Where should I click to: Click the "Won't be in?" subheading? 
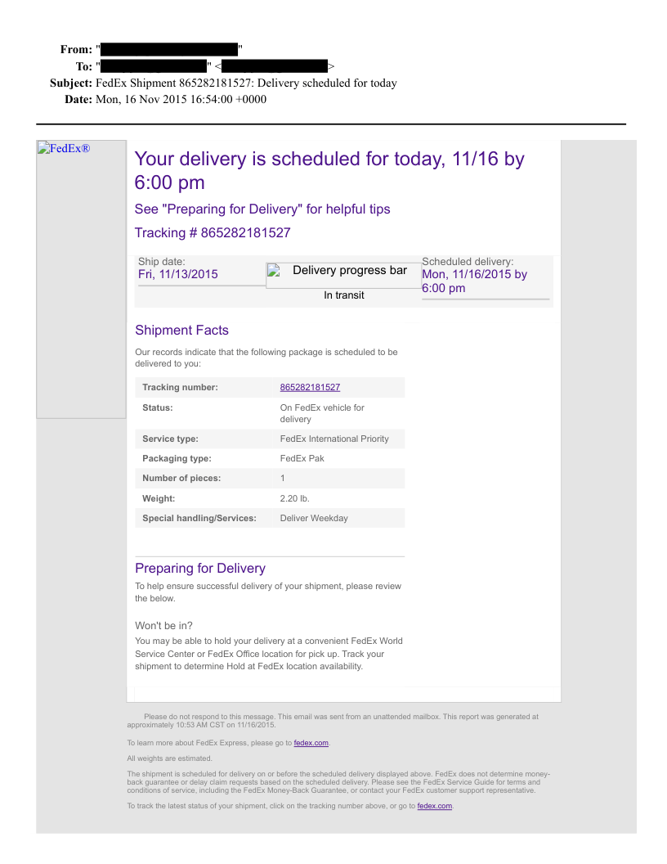[163, 626]
